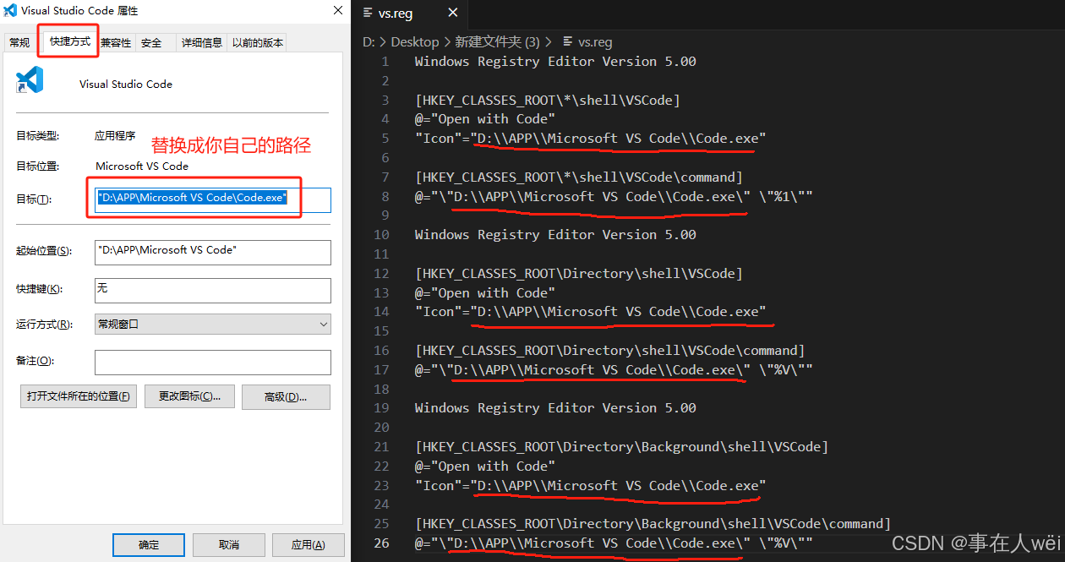Screen dimensions: 1065x562
Task: Click the D: breadcrumb segment
Action: coord(369,41)
